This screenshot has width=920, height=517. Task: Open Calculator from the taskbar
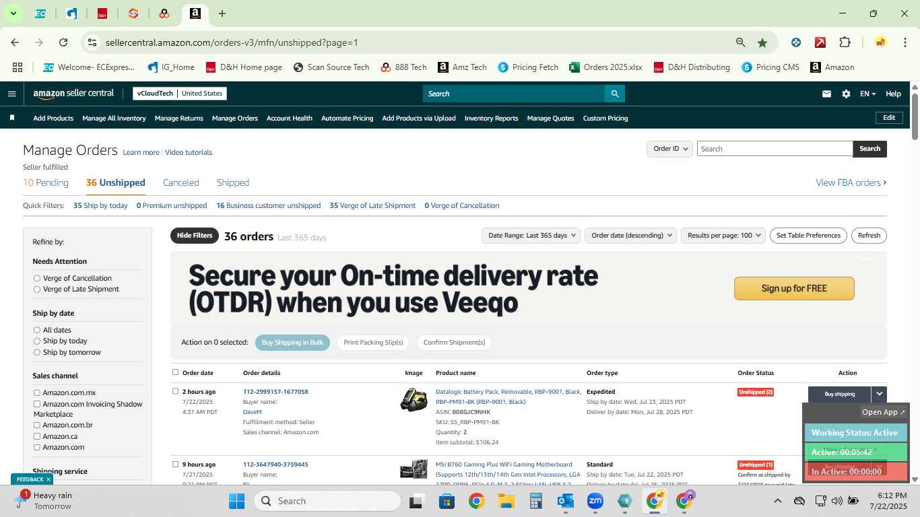(536, 501)
